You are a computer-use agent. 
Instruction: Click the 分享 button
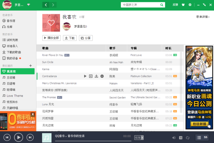click(86, 38)
